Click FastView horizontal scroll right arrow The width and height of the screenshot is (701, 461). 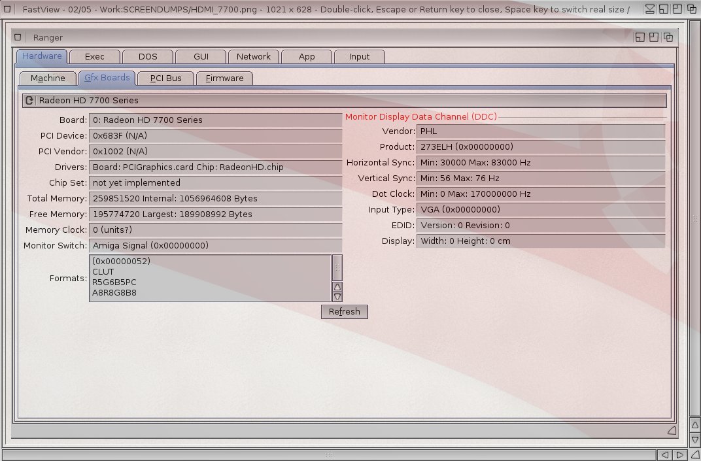click(679, 455)
